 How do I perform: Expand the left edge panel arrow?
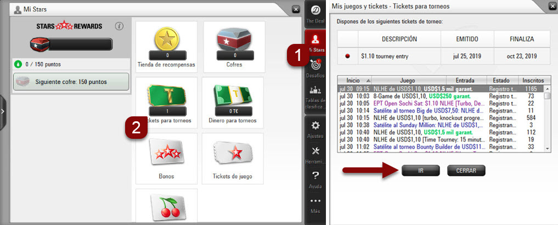click(x=3, y=111)
